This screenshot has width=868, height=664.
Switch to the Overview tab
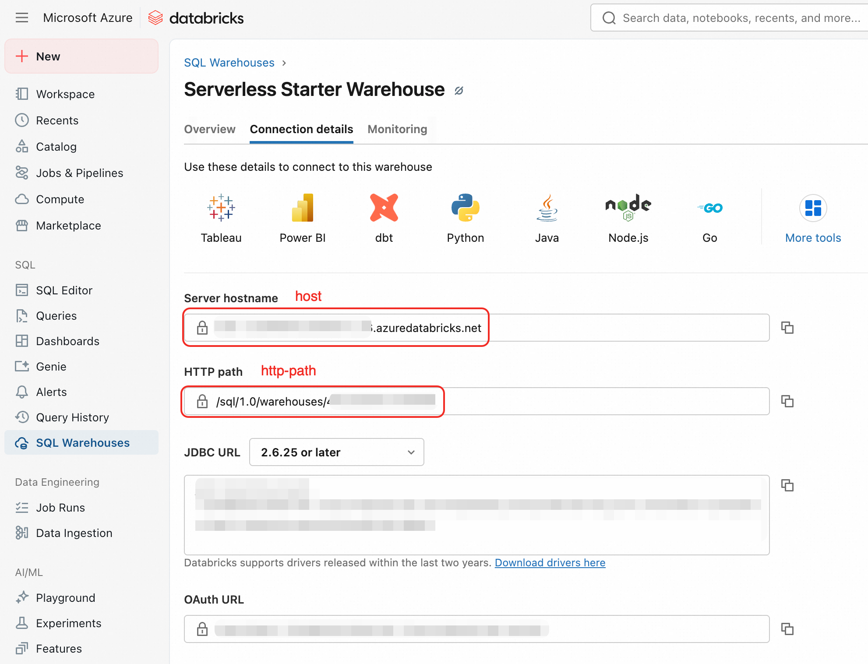tap(210, 129)
